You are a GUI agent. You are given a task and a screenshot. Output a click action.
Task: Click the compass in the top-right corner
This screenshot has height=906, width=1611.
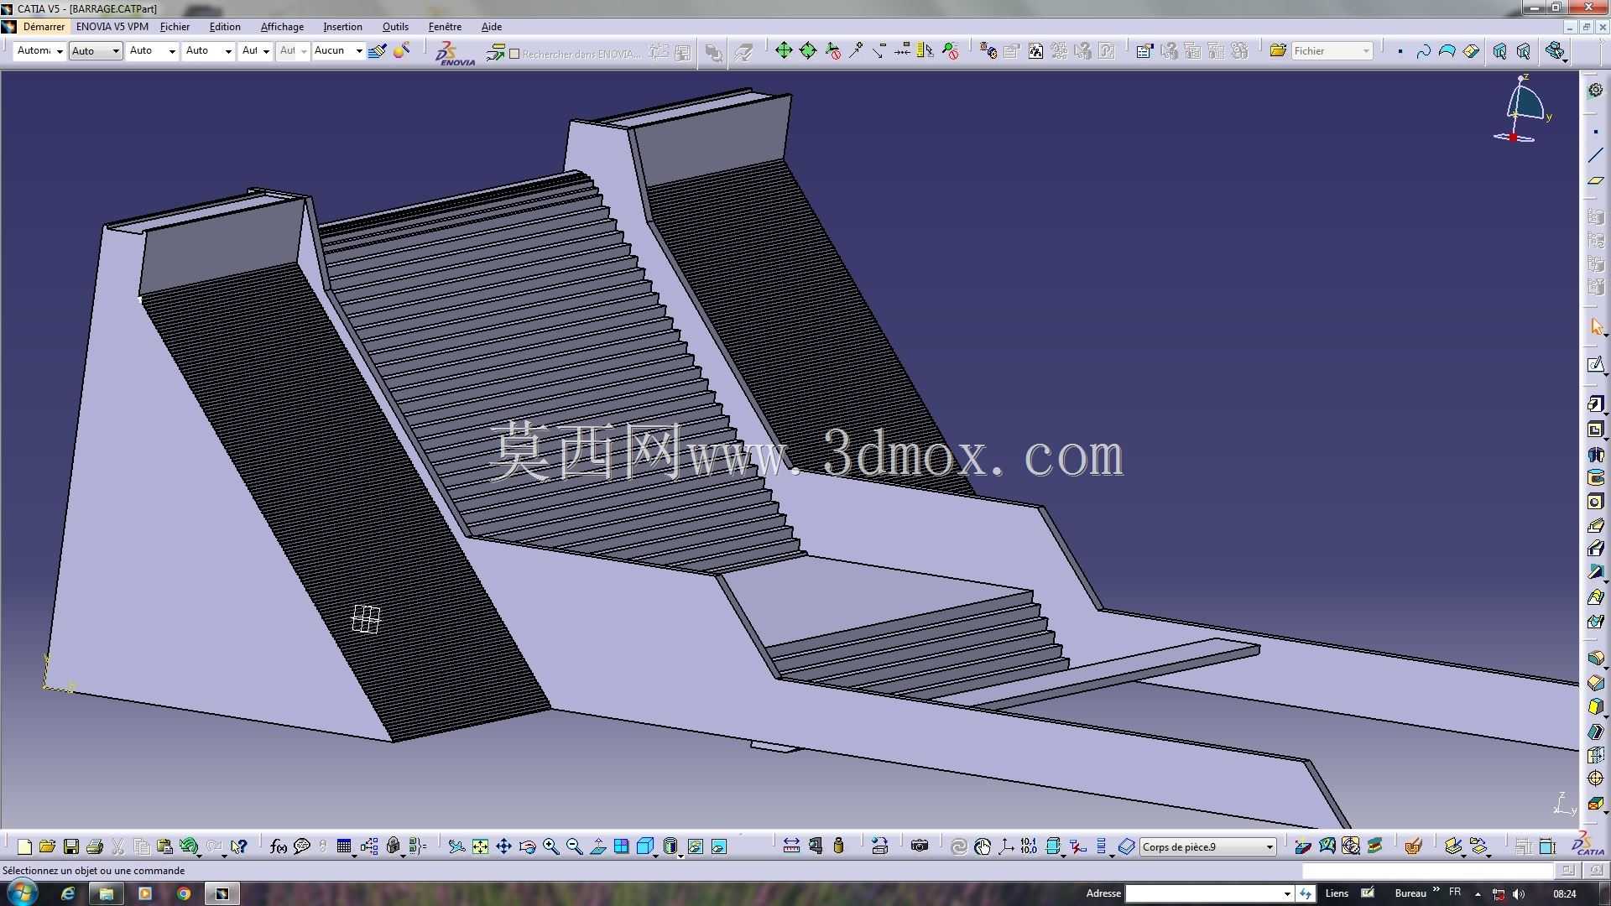point(1523,109)
